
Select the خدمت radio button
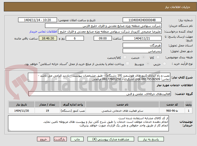(143, 57)
